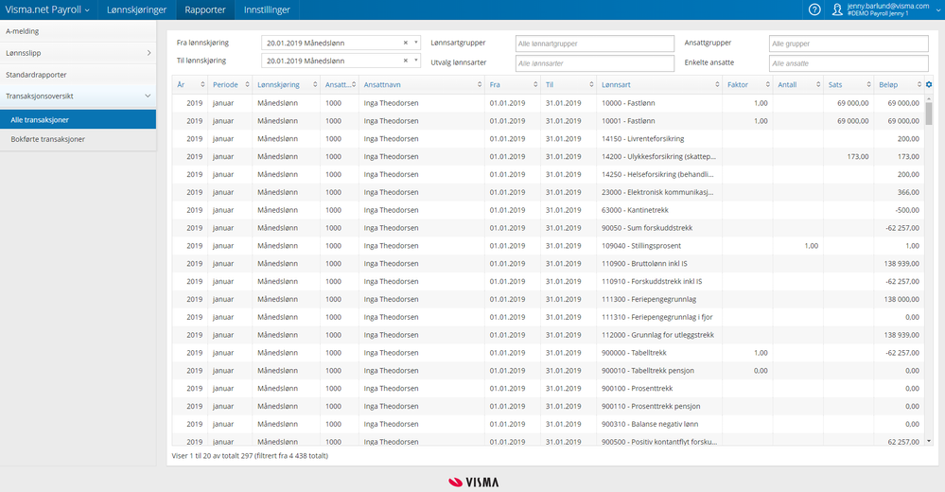
Task: Click the Visma logo in footer
Action: pyautogui.click(x=474, y=482)
